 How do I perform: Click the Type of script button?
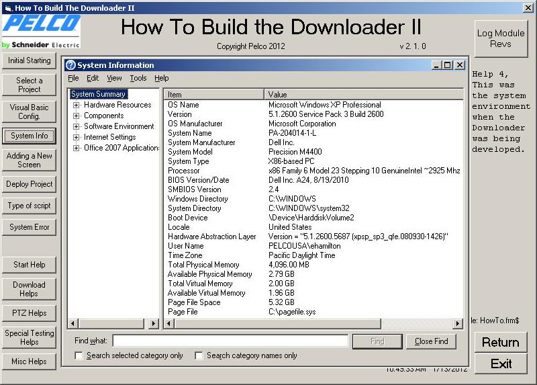coord(29,206)
